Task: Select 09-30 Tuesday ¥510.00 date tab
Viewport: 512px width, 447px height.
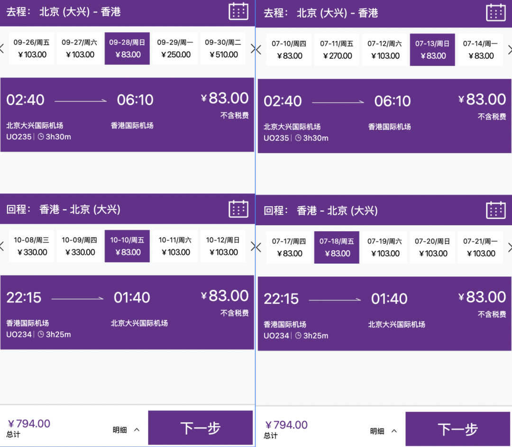Action: (x=223, y=48)
